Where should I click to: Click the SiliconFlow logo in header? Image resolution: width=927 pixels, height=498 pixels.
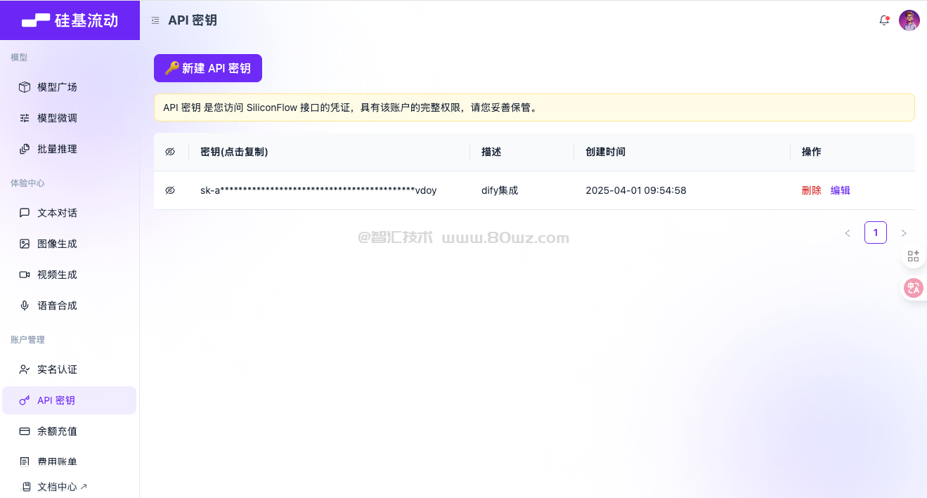point(70,20)
